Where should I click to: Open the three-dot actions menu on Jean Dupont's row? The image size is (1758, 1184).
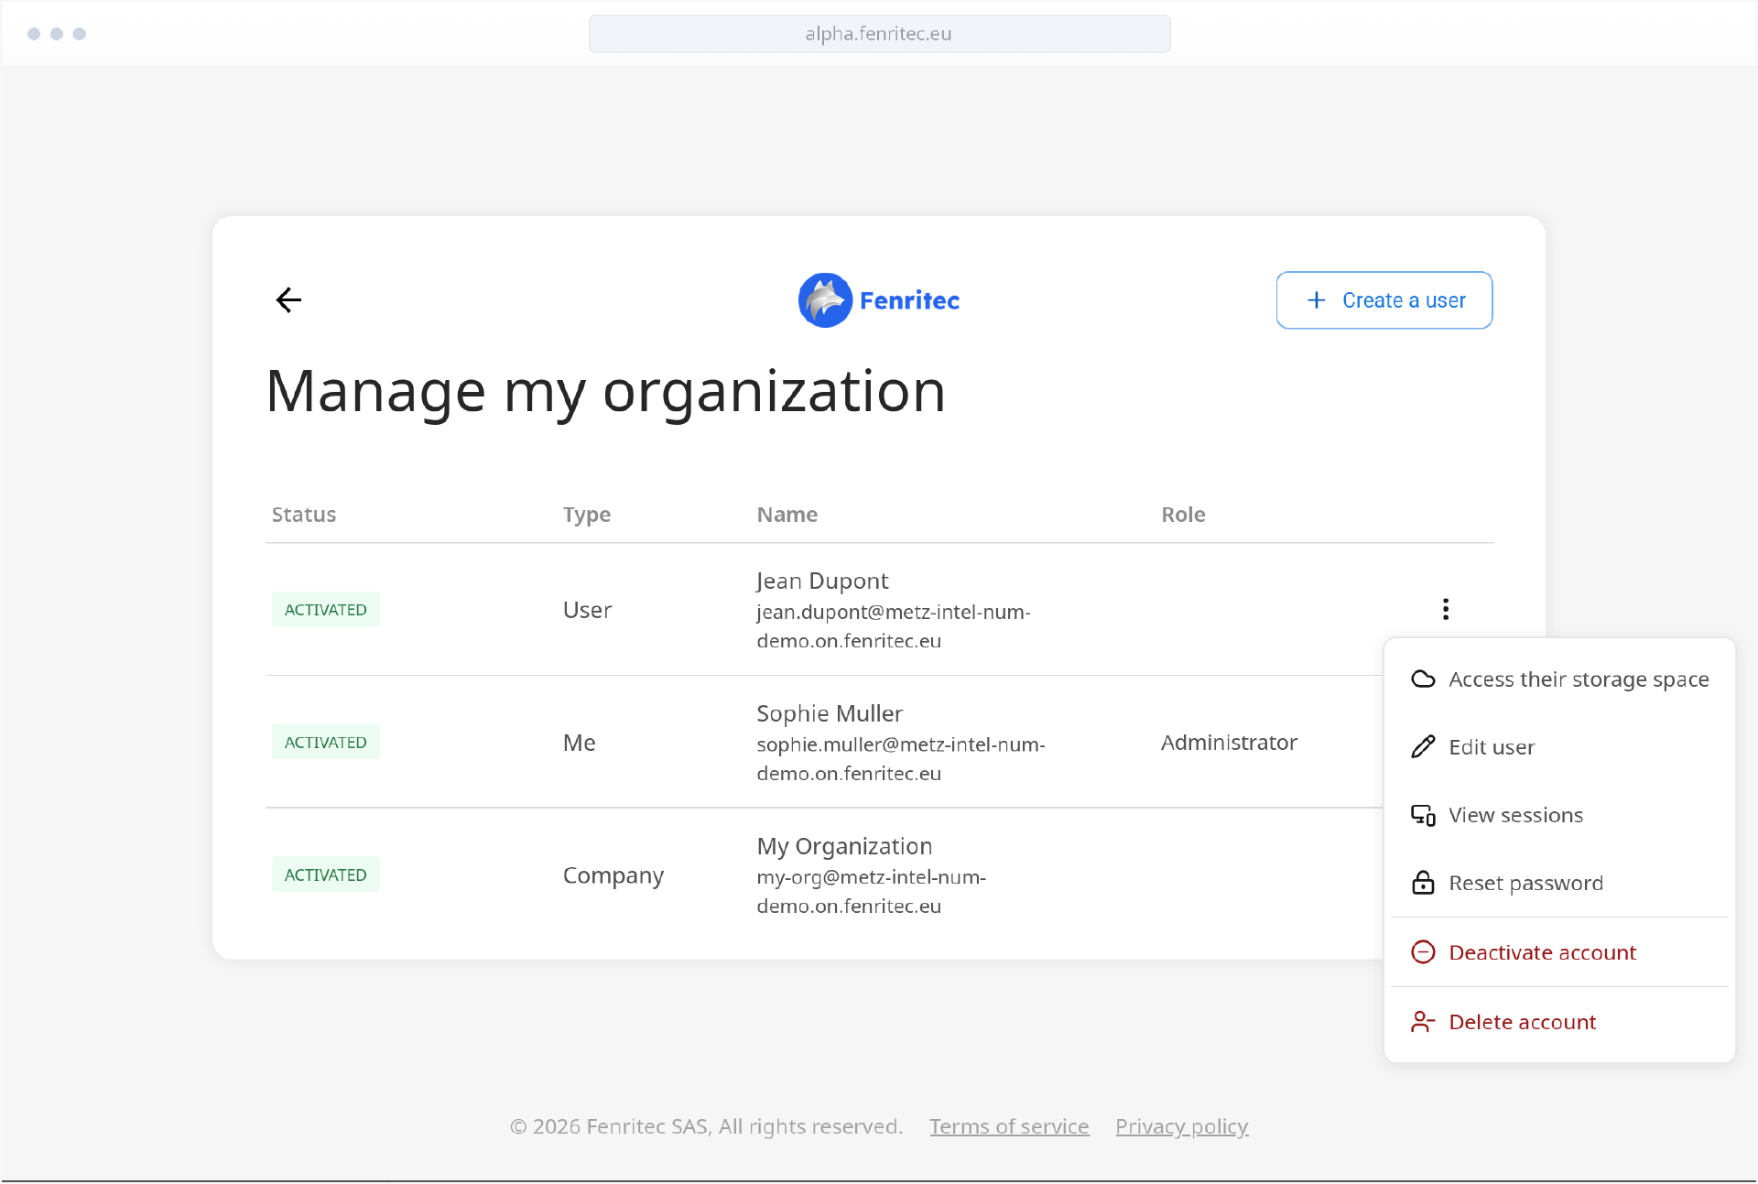[x=1445, y=608]
